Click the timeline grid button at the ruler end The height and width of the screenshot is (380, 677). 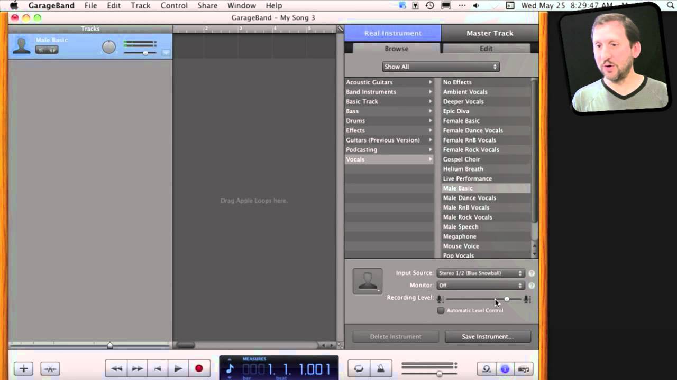(x=340, y=28)
